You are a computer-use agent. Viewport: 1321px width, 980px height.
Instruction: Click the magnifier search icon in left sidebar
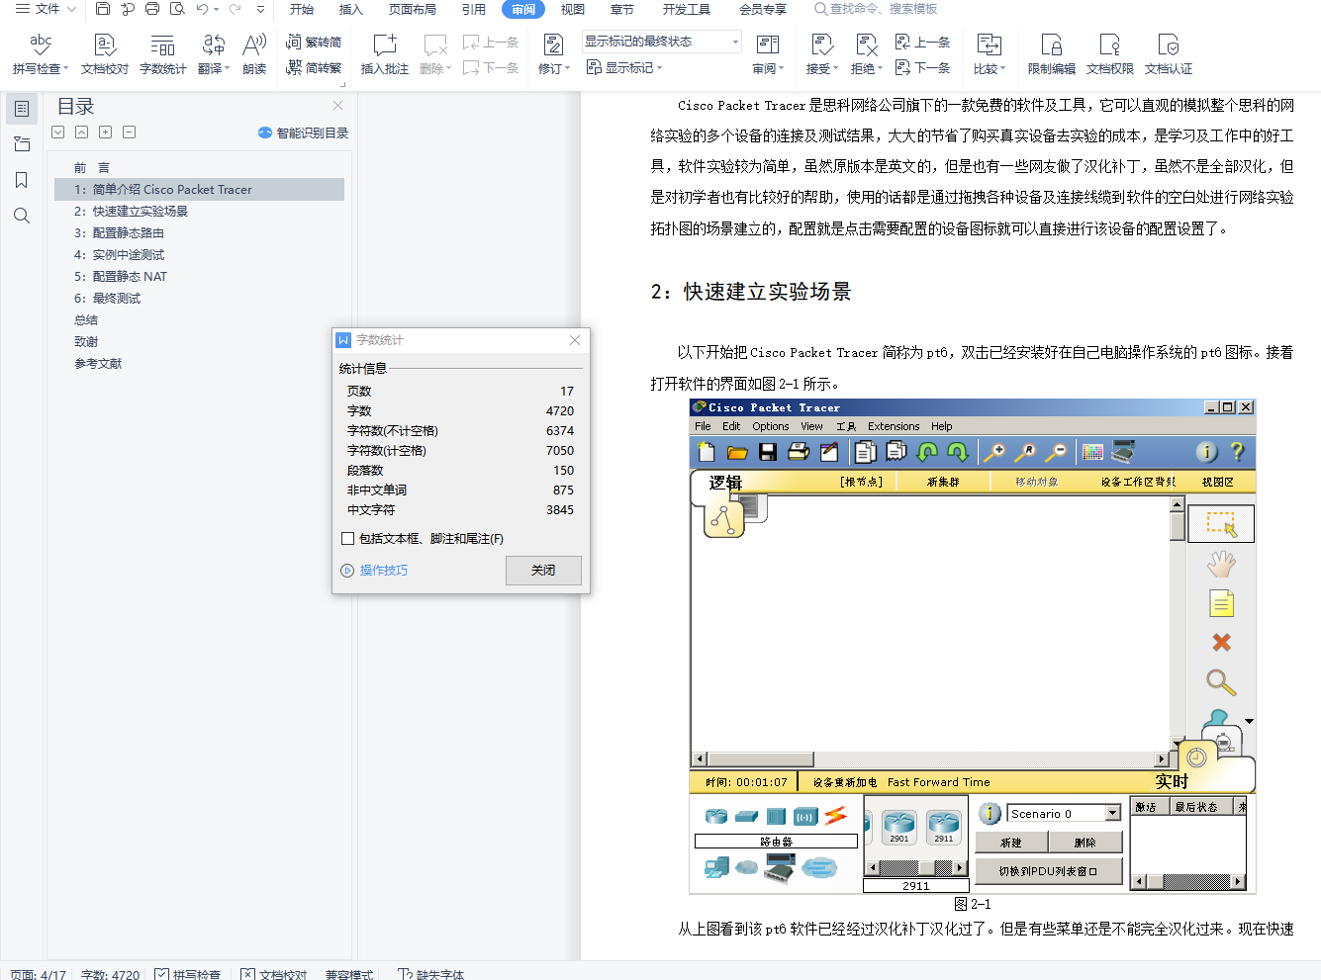22,216
